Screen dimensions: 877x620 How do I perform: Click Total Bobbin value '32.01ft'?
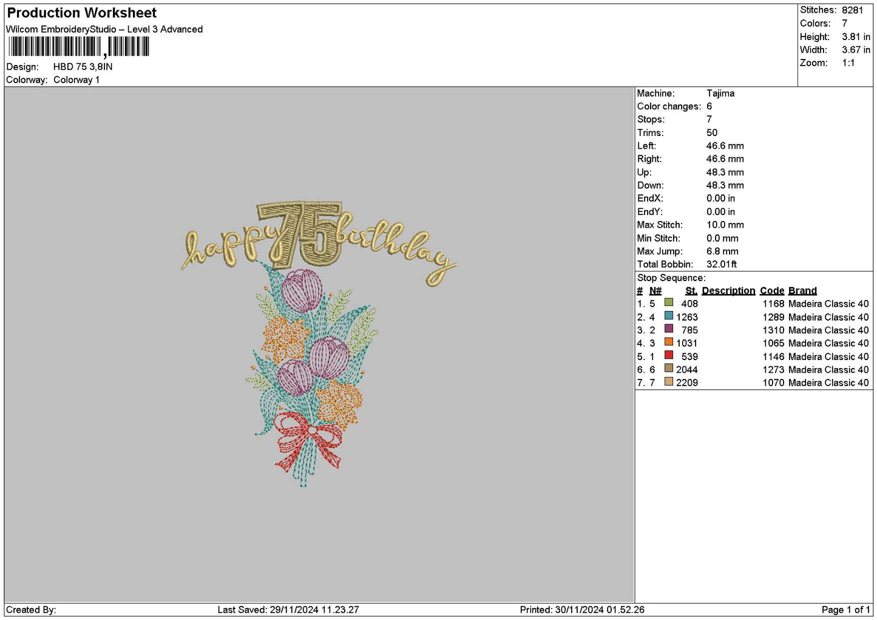(722, 264)
